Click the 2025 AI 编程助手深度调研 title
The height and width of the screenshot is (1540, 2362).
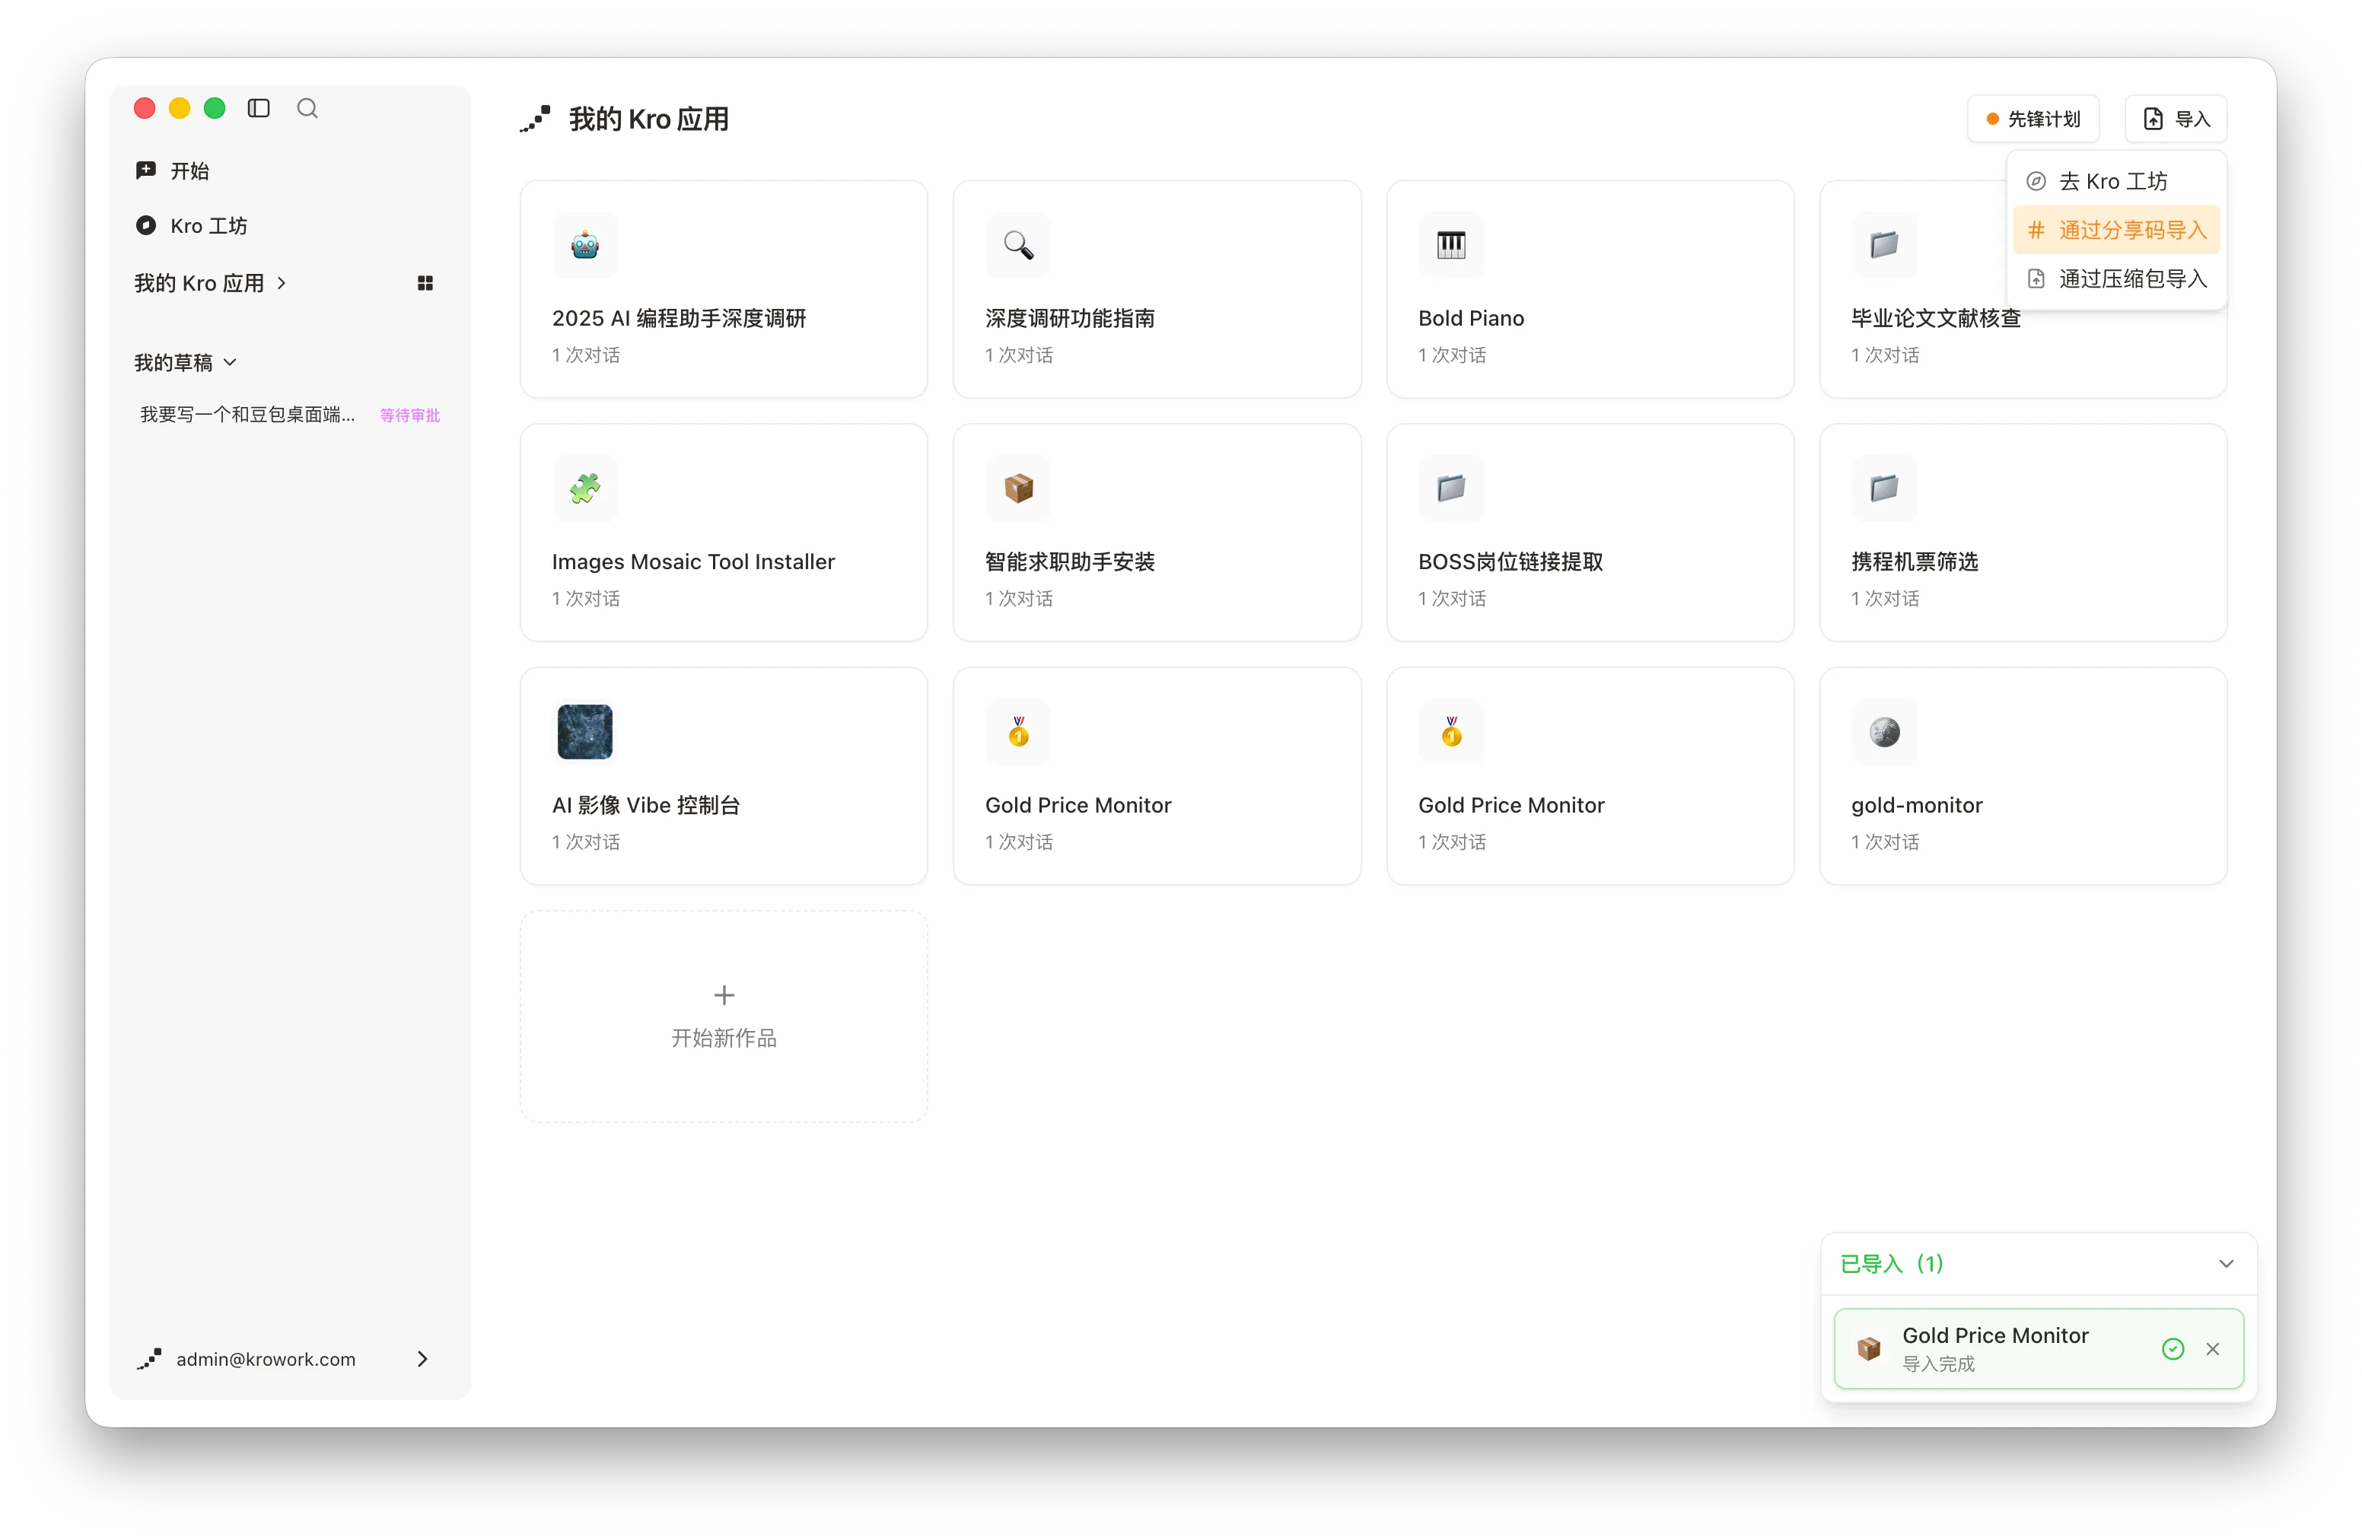click(679, 317)
